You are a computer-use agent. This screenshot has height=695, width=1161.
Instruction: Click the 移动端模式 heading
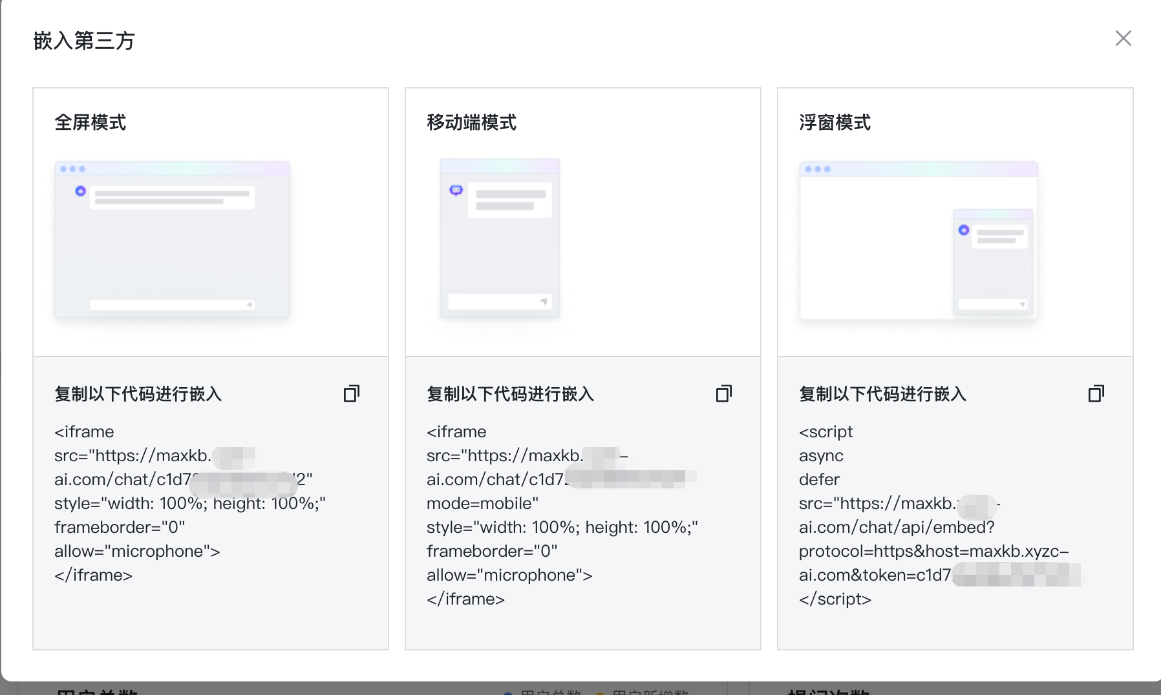(472, 122)
